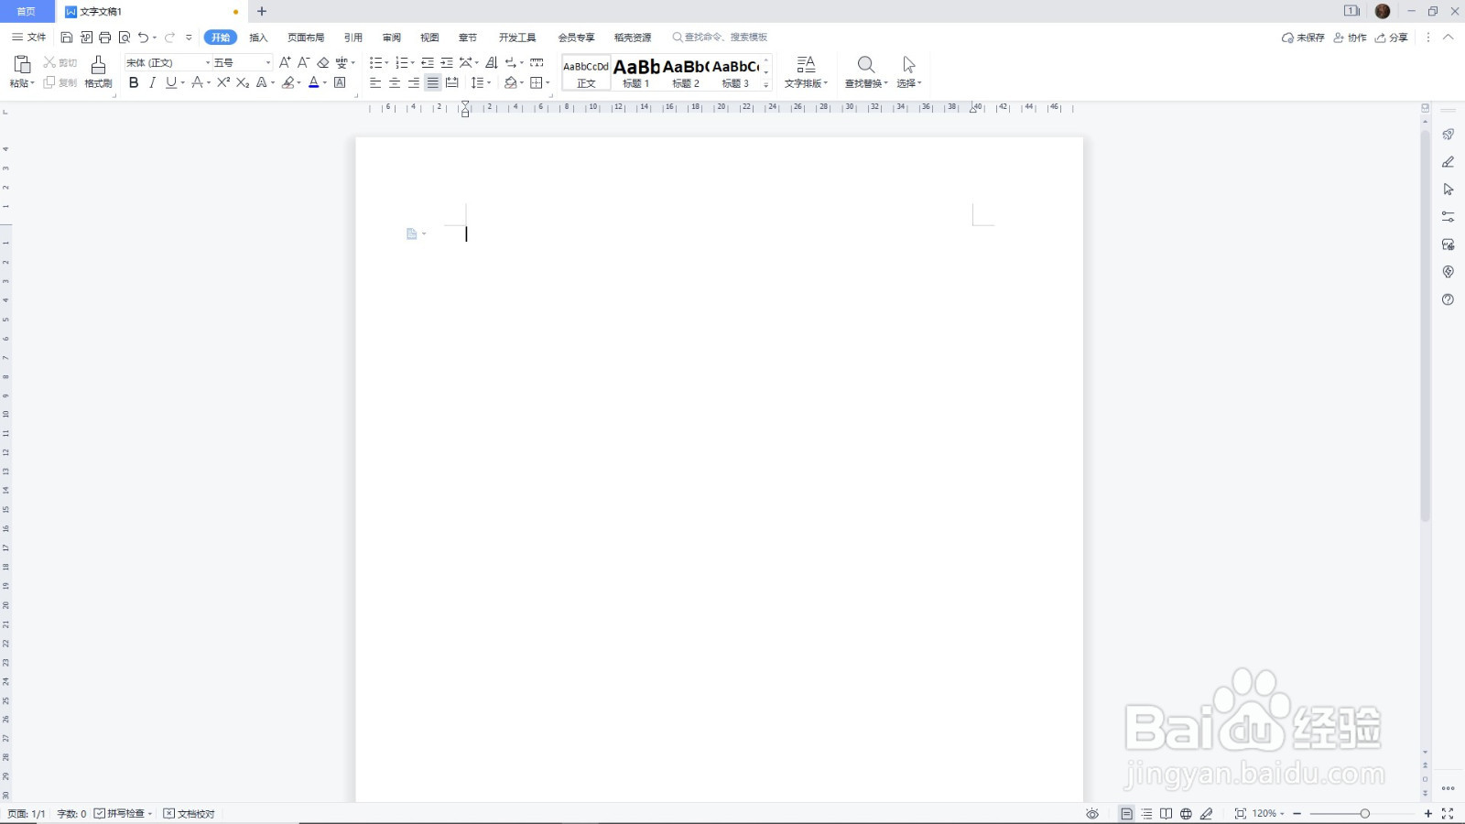Switch to 引用 References tab
Image resolution: width=1465 pixels, height=824 pixels.
[x=353, y=38]
